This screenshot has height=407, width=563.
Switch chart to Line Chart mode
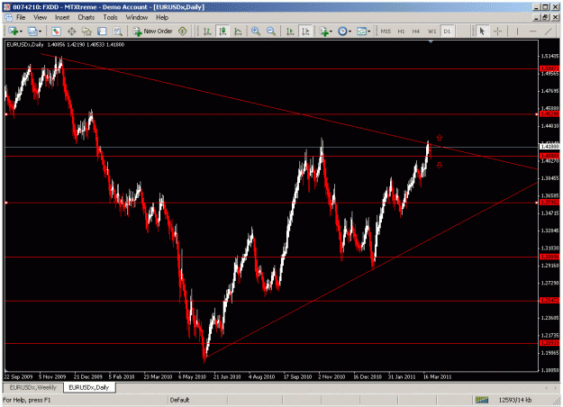click(x=238, y=32)
